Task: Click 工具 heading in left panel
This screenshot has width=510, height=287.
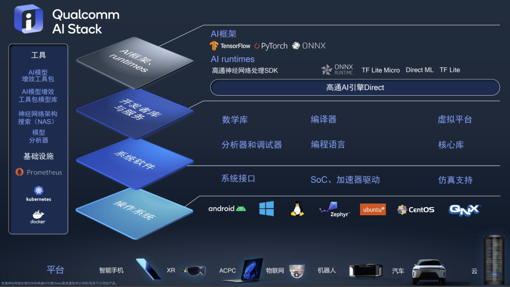Action: [38, 55]
